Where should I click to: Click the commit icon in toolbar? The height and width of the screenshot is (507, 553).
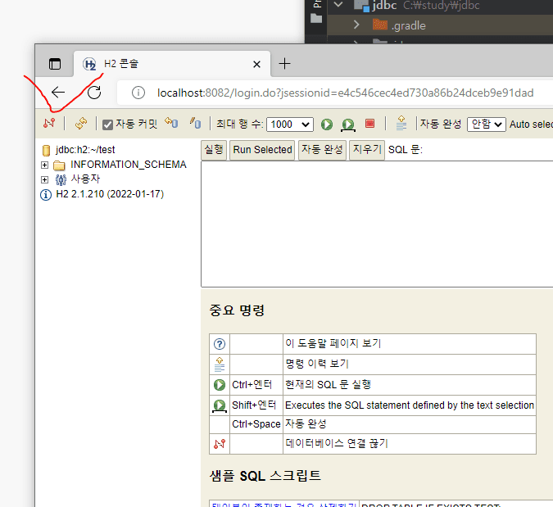195,124
